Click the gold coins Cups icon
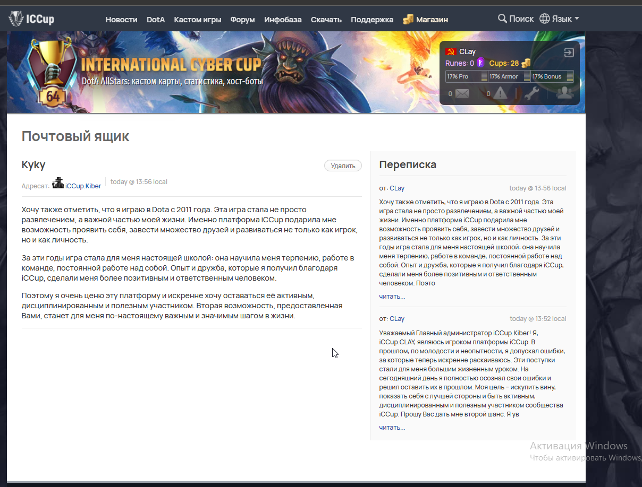The height and width of the screenshot is (487, 642). point(526,63)
